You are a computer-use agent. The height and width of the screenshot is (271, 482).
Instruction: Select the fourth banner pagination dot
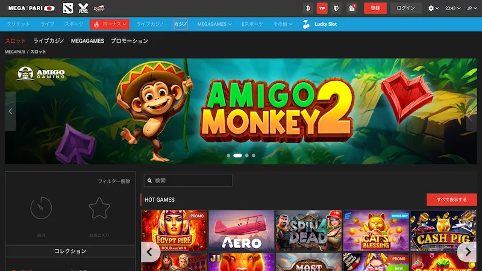pos(254,155)
